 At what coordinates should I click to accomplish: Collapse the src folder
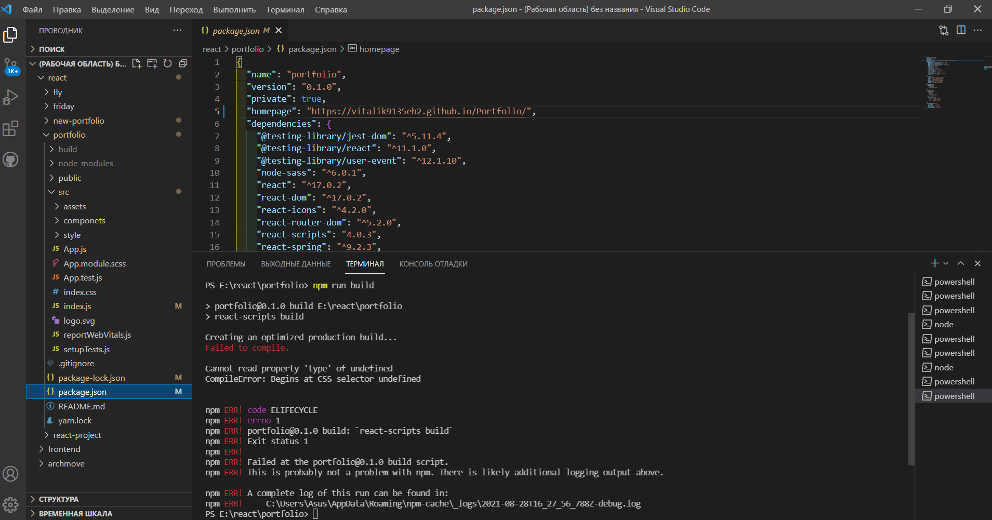click(x=109, y=192)
